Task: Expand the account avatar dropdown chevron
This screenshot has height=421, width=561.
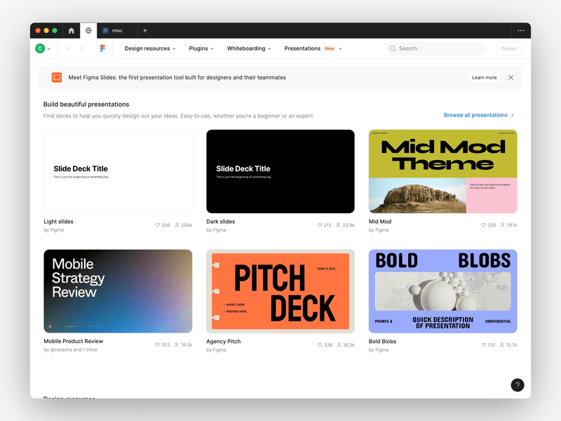Action: pos(49,48)
